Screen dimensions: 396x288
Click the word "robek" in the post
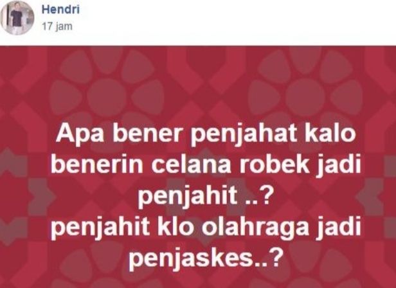(x=274, y=165)
